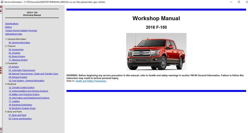Open 14: Battery and Charging System
This screenshot has height=133, width=248.
[24, 94]
